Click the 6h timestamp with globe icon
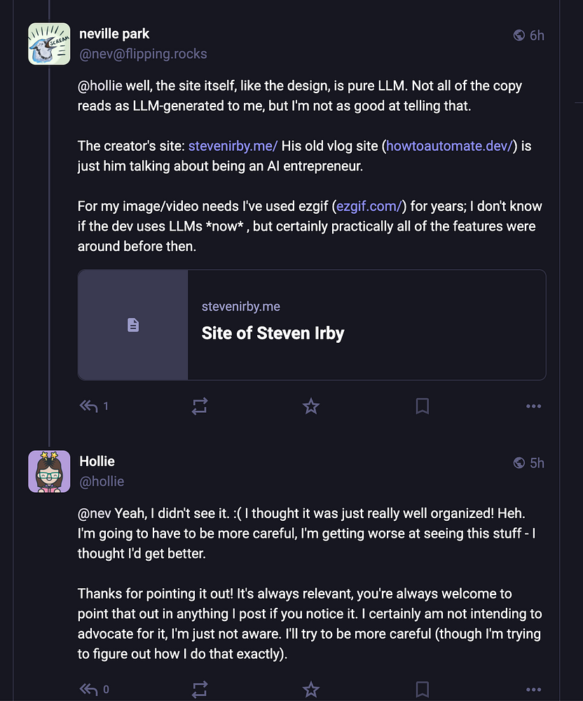Image resolution: width=583 pixels, height=701 pixels. click(529, 35)
